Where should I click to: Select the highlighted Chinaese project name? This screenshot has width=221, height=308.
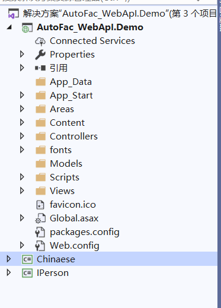[x=56, y=259]
